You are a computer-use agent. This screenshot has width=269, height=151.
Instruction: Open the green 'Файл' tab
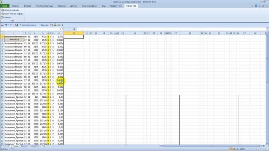point(5,6)
